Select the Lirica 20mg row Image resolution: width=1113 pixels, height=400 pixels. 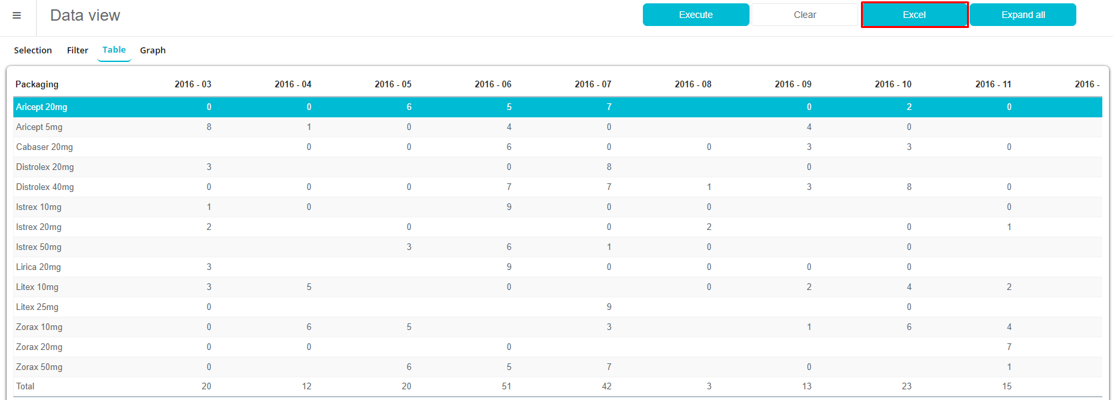tap(38, 267)
